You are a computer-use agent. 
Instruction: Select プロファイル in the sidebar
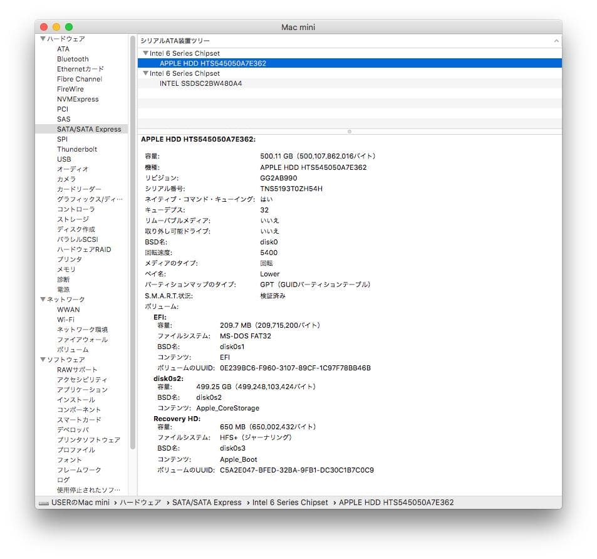[76, 450]
